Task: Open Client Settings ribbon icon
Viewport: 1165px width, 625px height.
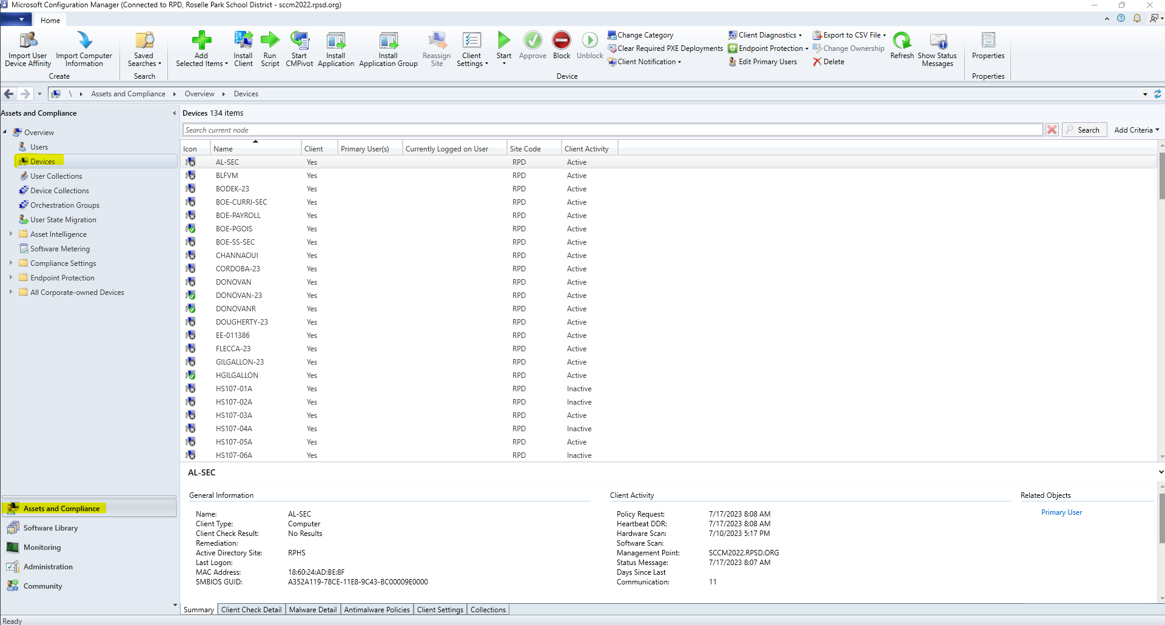Action: (472, 41)
